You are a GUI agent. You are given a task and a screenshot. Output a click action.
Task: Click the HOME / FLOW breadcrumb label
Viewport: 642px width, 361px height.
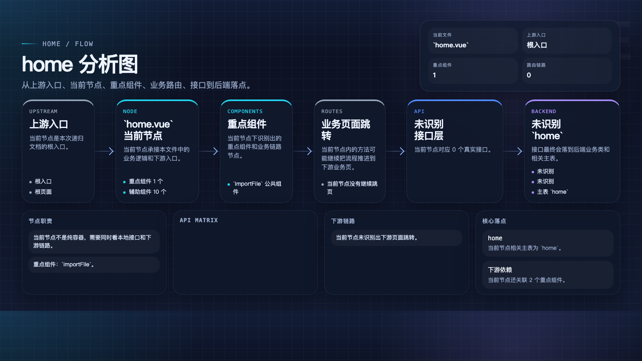68,44
